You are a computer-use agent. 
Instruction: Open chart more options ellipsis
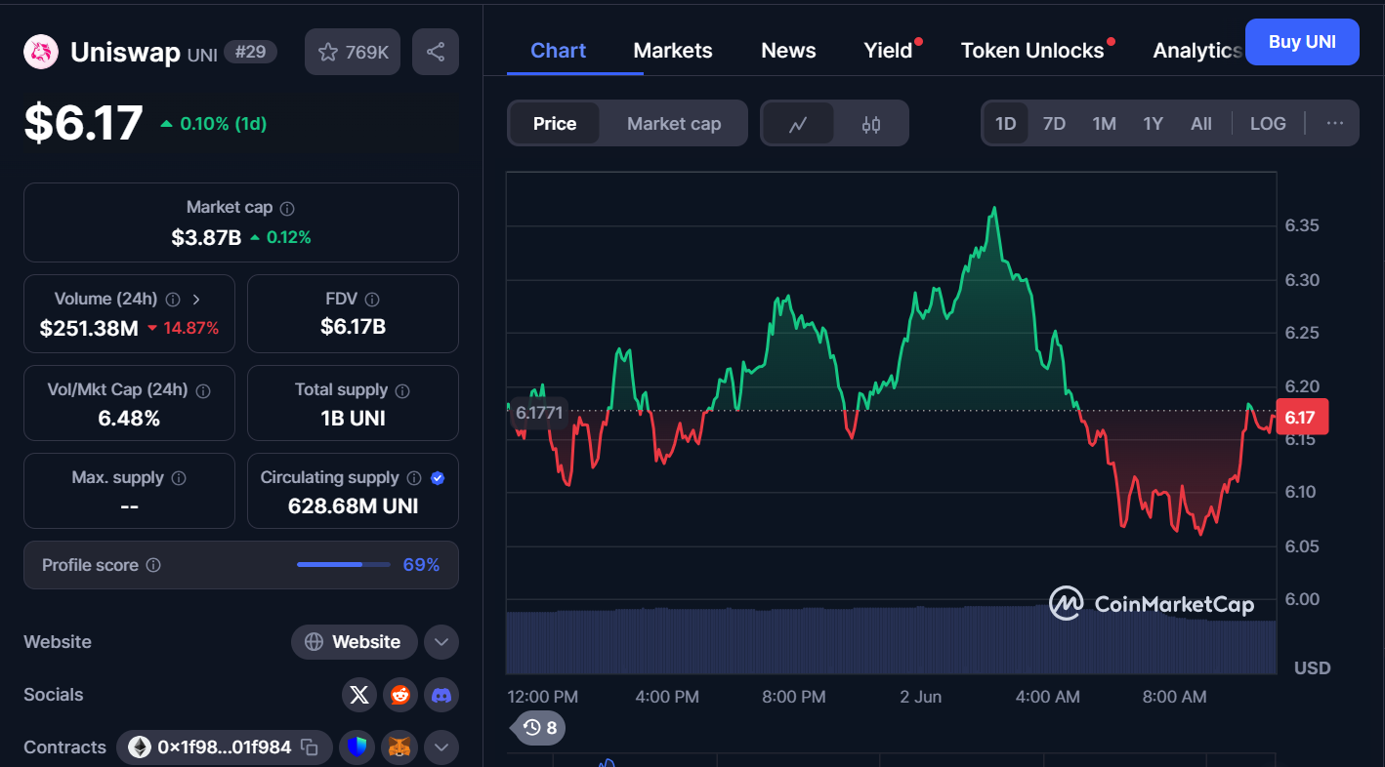click(x=1335, y=124)
